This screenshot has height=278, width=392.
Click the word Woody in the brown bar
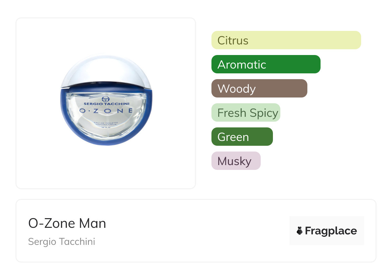pos(237,89)
